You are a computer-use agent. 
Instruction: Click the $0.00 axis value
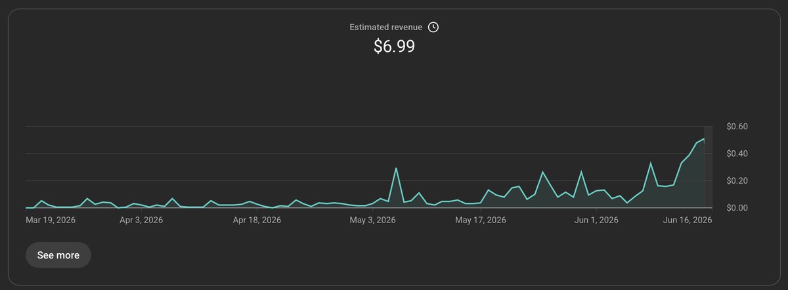[x=738, y=208]
